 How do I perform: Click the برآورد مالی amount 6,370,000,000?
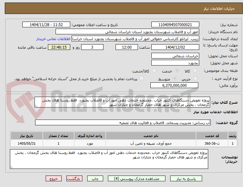click(174, 85)
